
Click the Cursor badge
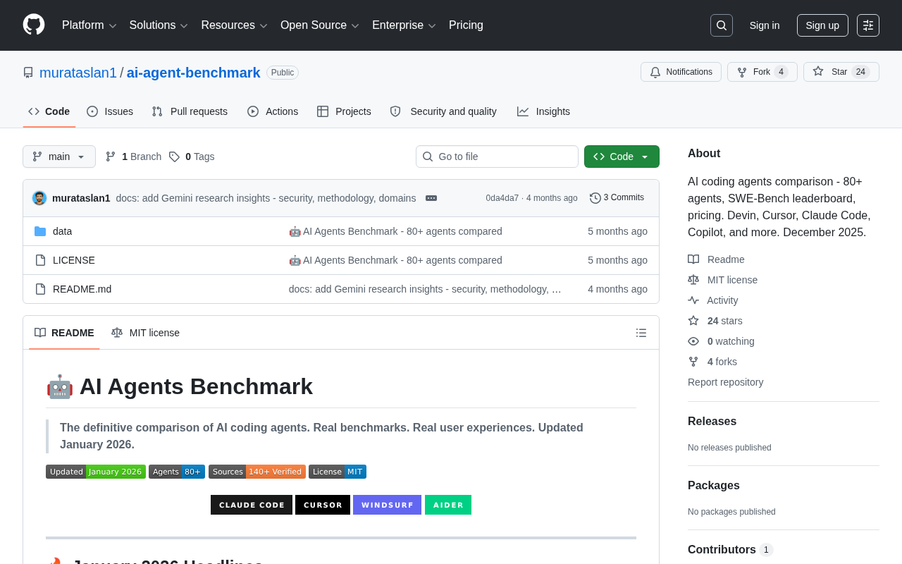click(x=323, y=505)
